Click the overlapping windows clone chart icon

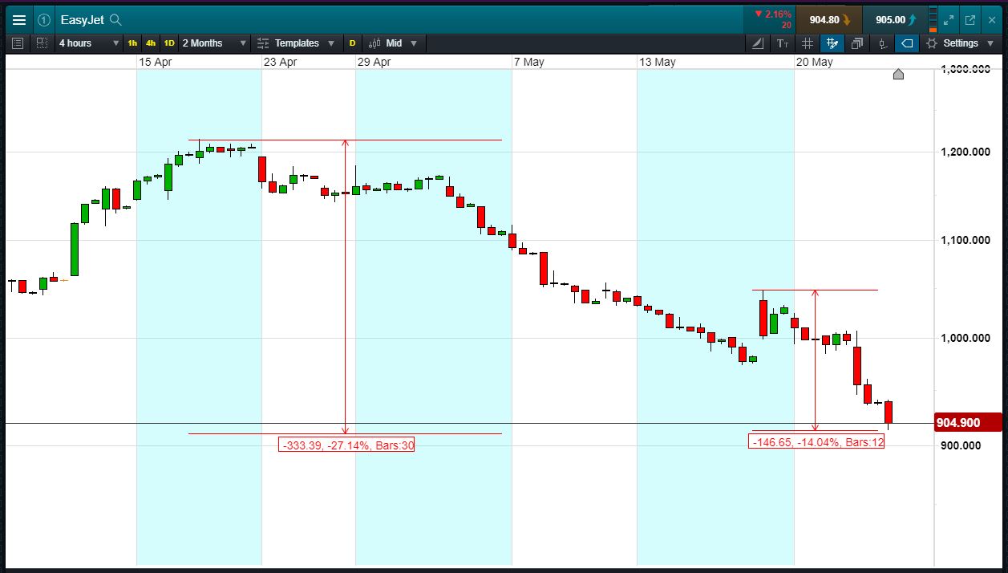point(856,43)
